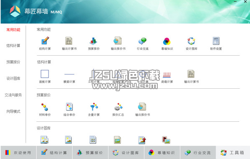This screenshot has height=159, width=250.
Task: Select 向导模式 in left sidebar
Action: pos(13,111)
